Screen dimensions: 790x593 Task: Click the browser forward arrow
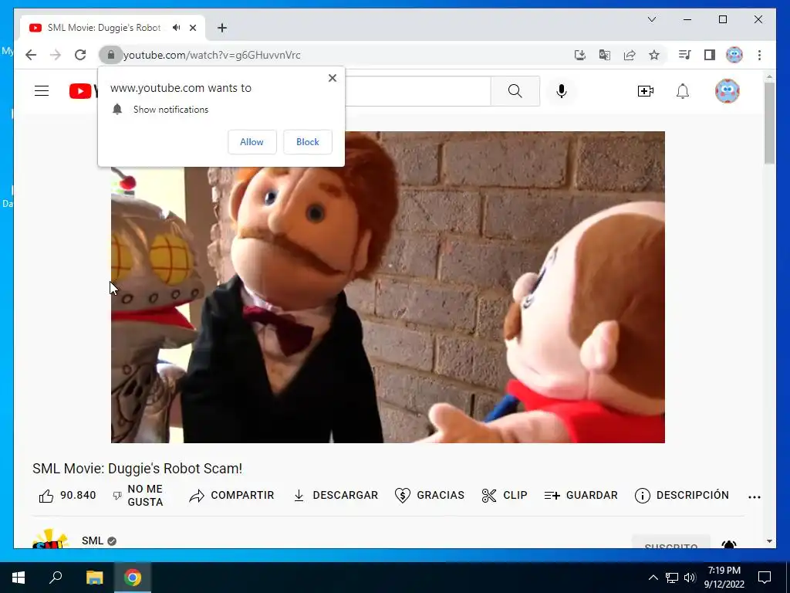56,55
